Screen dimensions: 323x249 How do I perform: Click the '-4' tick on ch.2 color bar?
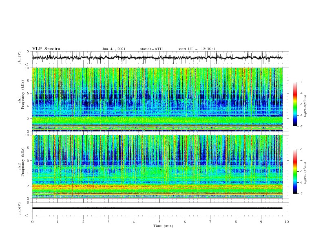point(301,160)
